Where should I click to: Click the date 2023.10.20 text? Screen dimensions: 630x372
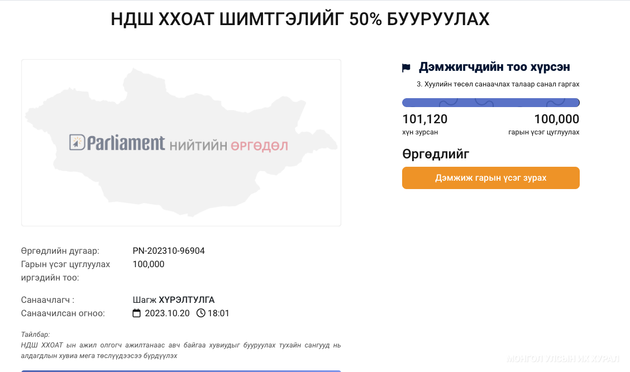coord(167,313)
